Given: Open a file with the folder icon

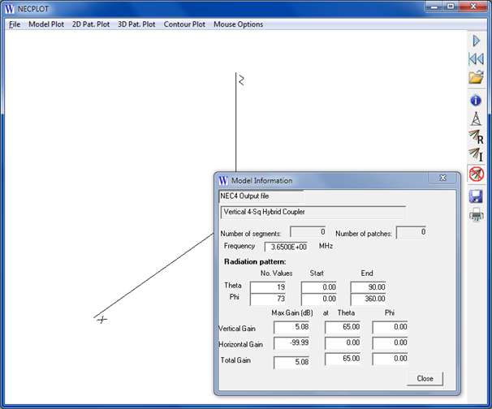Looking at the screenshot, I should coord(477,78).
